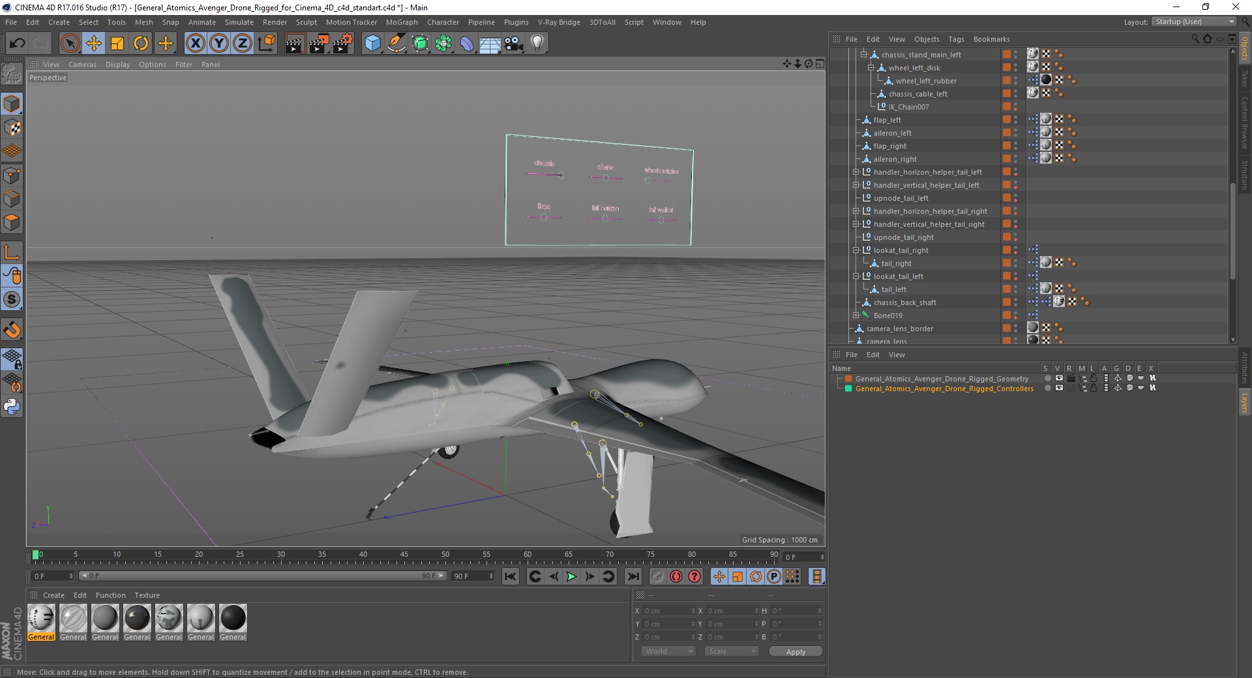Select the Live Selection tool

pyautogui.click(x=70, y=44)
